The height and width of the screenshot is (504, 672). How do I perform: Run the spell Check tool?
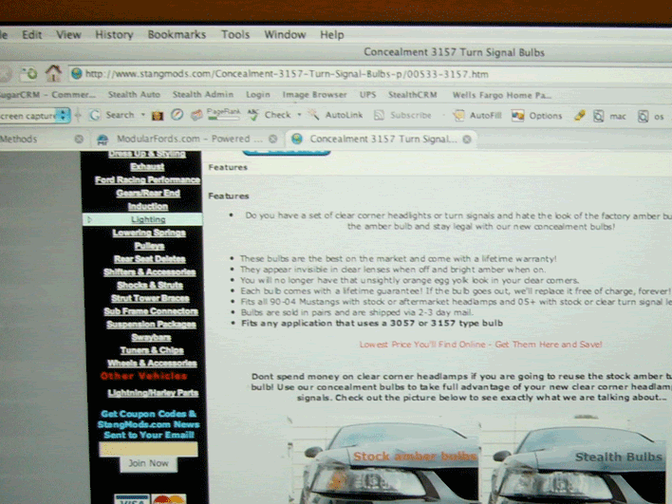pyautogui.click(x=270, y=115)
